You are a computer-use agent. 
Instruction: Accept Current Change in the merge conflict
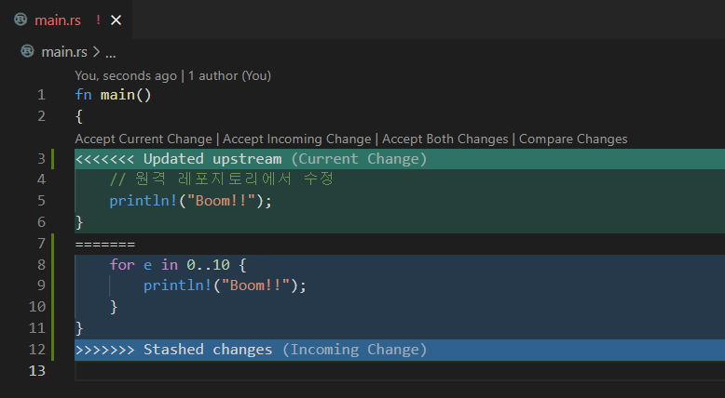(144, 139)
